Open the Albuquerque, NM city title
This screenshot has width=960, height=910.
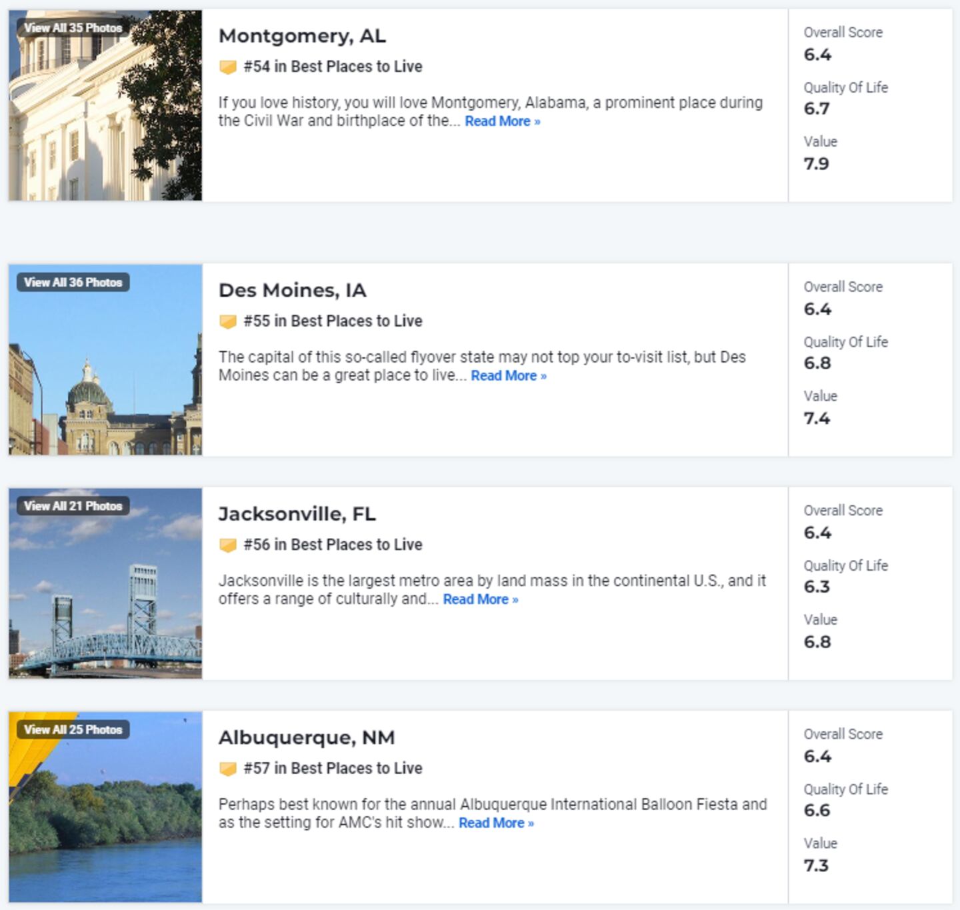[x=307, y=737]
